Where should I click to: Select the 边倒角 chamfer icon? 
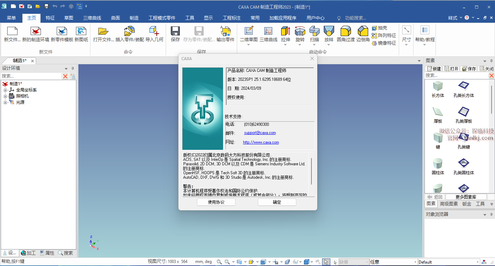click(363, 31)
